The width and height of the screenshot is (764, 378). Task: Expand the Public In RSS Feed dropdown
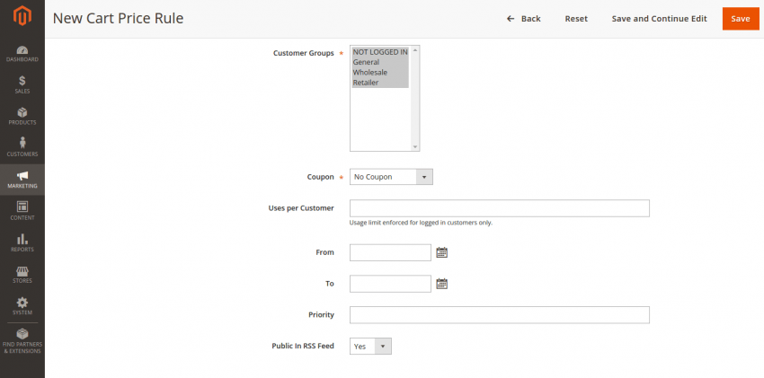[x=370, y=347]
